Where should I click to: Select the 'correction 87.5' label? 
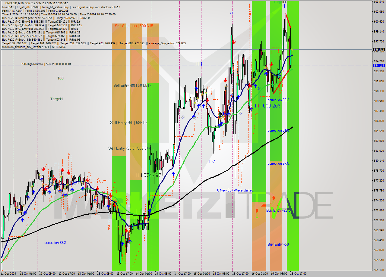(x=278, y=163)
